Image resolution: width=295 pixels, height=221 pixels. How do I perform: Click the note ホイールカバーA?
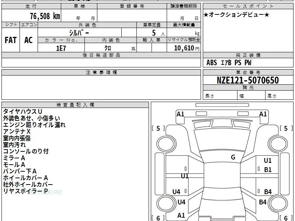tap(25, 178)
